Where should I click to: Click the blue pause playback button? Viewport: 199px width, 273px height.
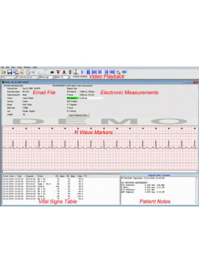[x=88, y=72]
